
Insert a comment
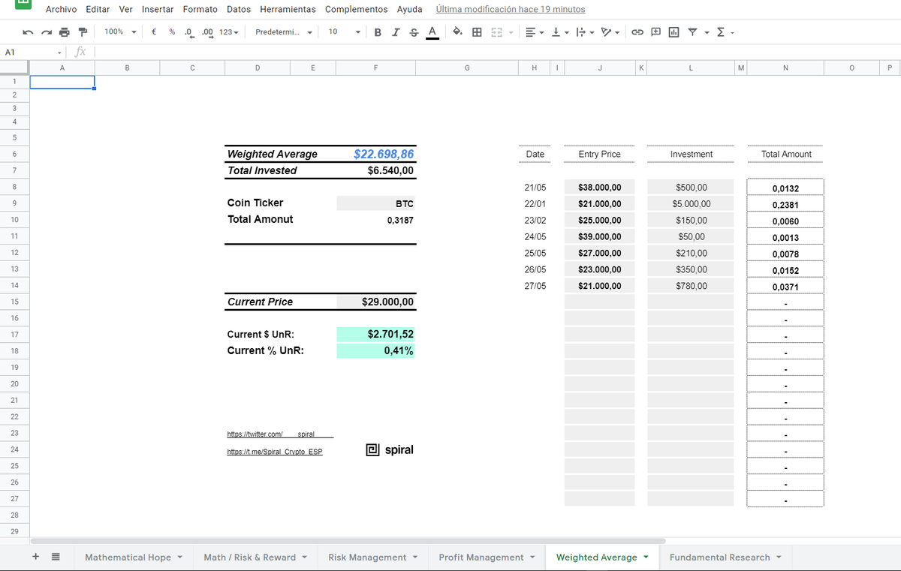click(655, 32)
